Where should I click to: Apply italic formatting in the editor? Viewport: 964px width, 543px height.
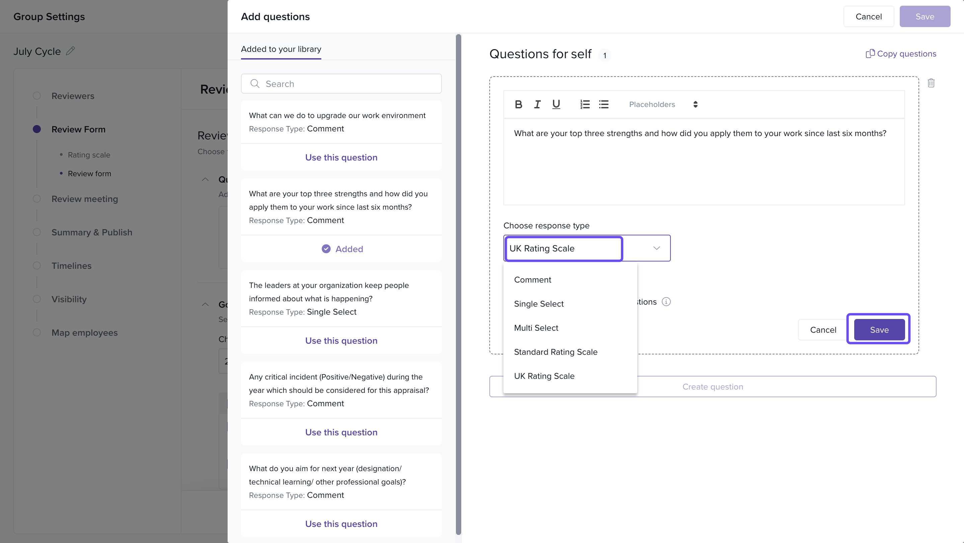click(537, 104)
